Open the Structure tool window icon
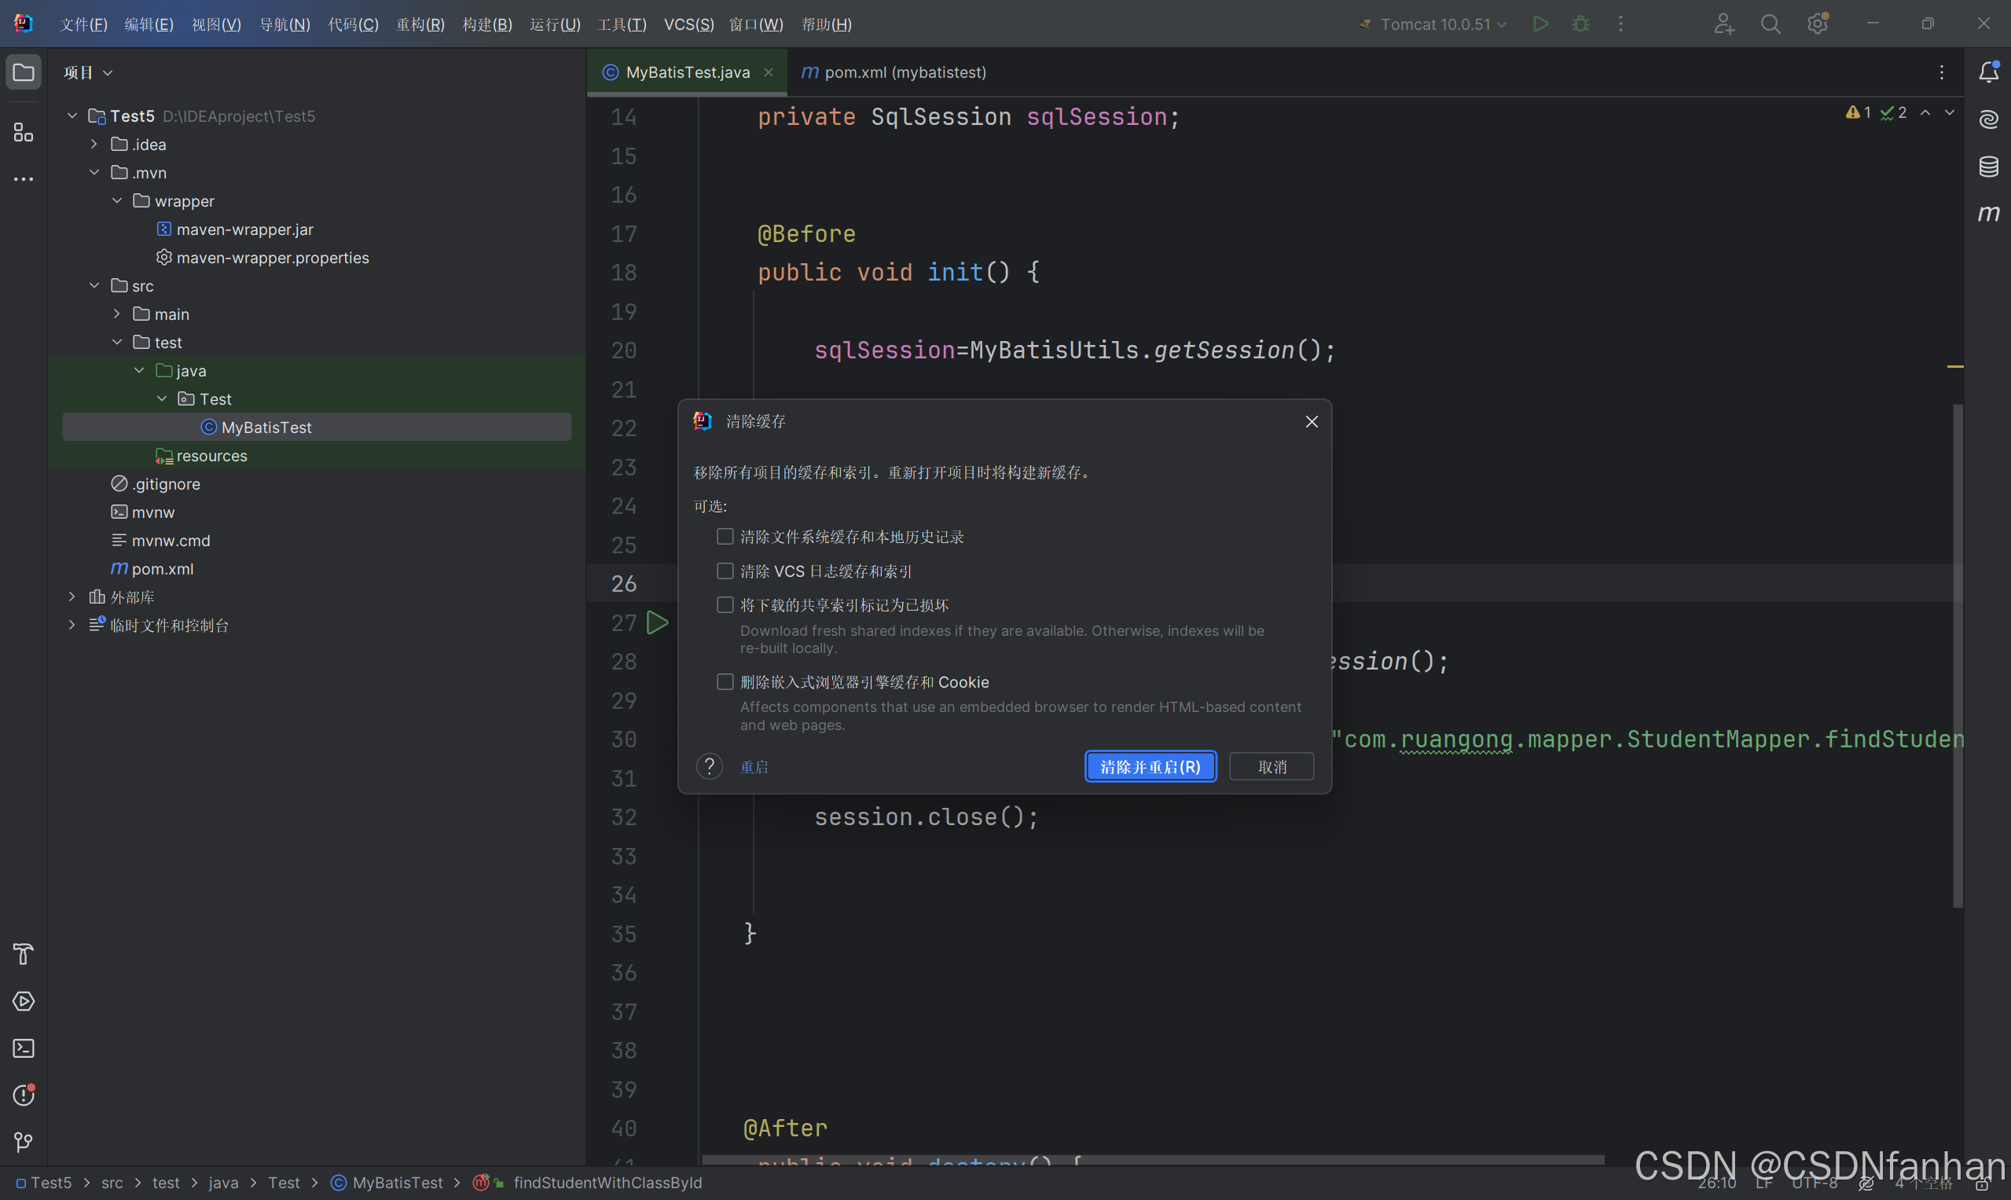This screenshot has height=1200, width=2011. click(x=24, y=132)
